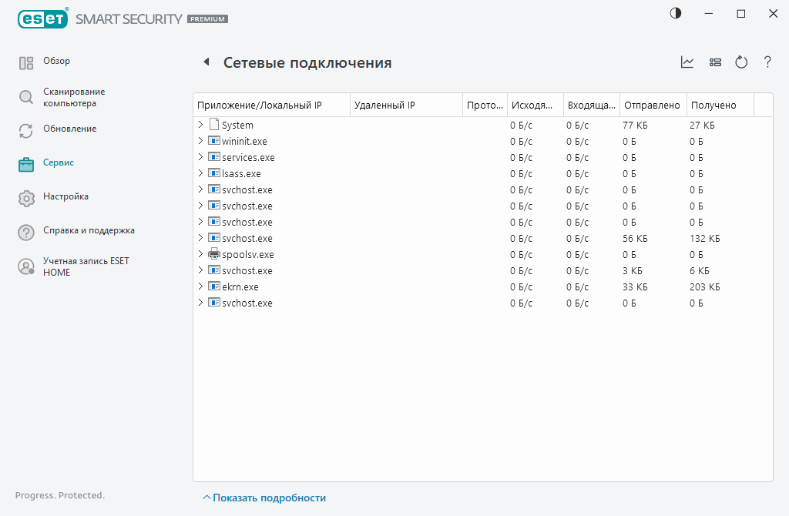Open Настройка using the gear icon
Screen dimensions: 789x516
(25, 197)
